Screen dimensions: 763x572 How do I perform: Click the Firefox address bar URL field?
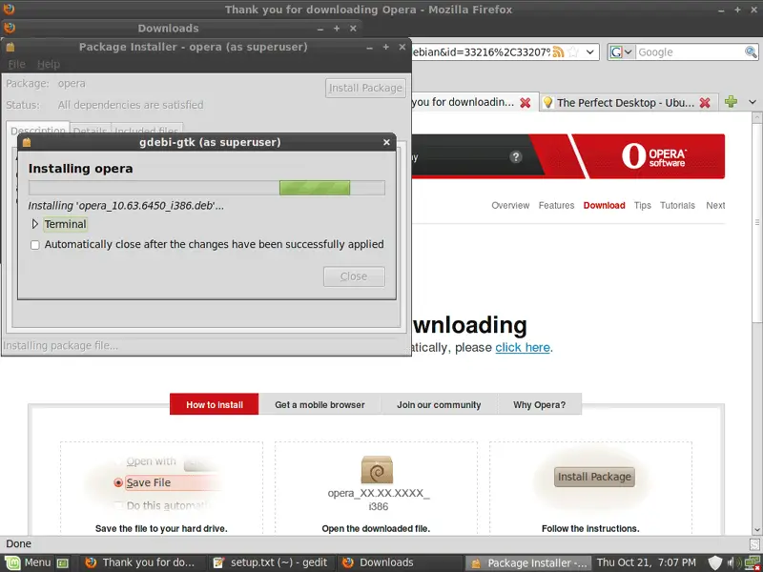[x=482, y=52]
